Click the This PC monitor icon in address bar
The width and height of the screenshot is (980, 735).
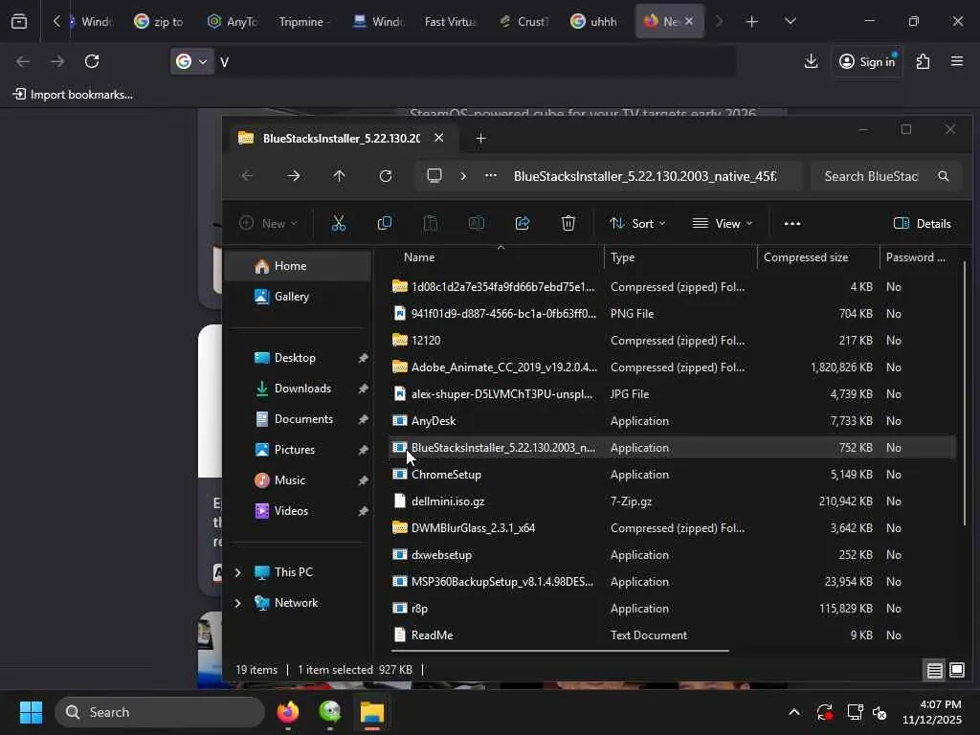coord(434,176)
